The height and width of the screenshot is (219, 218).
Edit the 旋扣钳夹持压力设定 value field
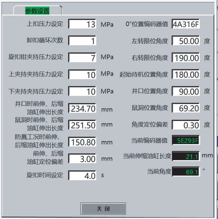click(x=82, y=57)
